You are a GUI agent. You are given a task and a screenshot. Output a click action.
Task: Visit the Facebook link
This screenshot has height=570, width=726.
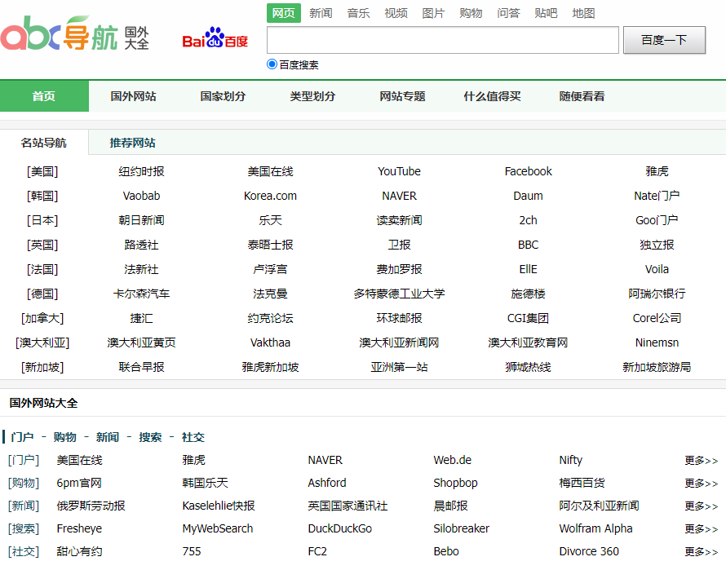coord(529,171)
